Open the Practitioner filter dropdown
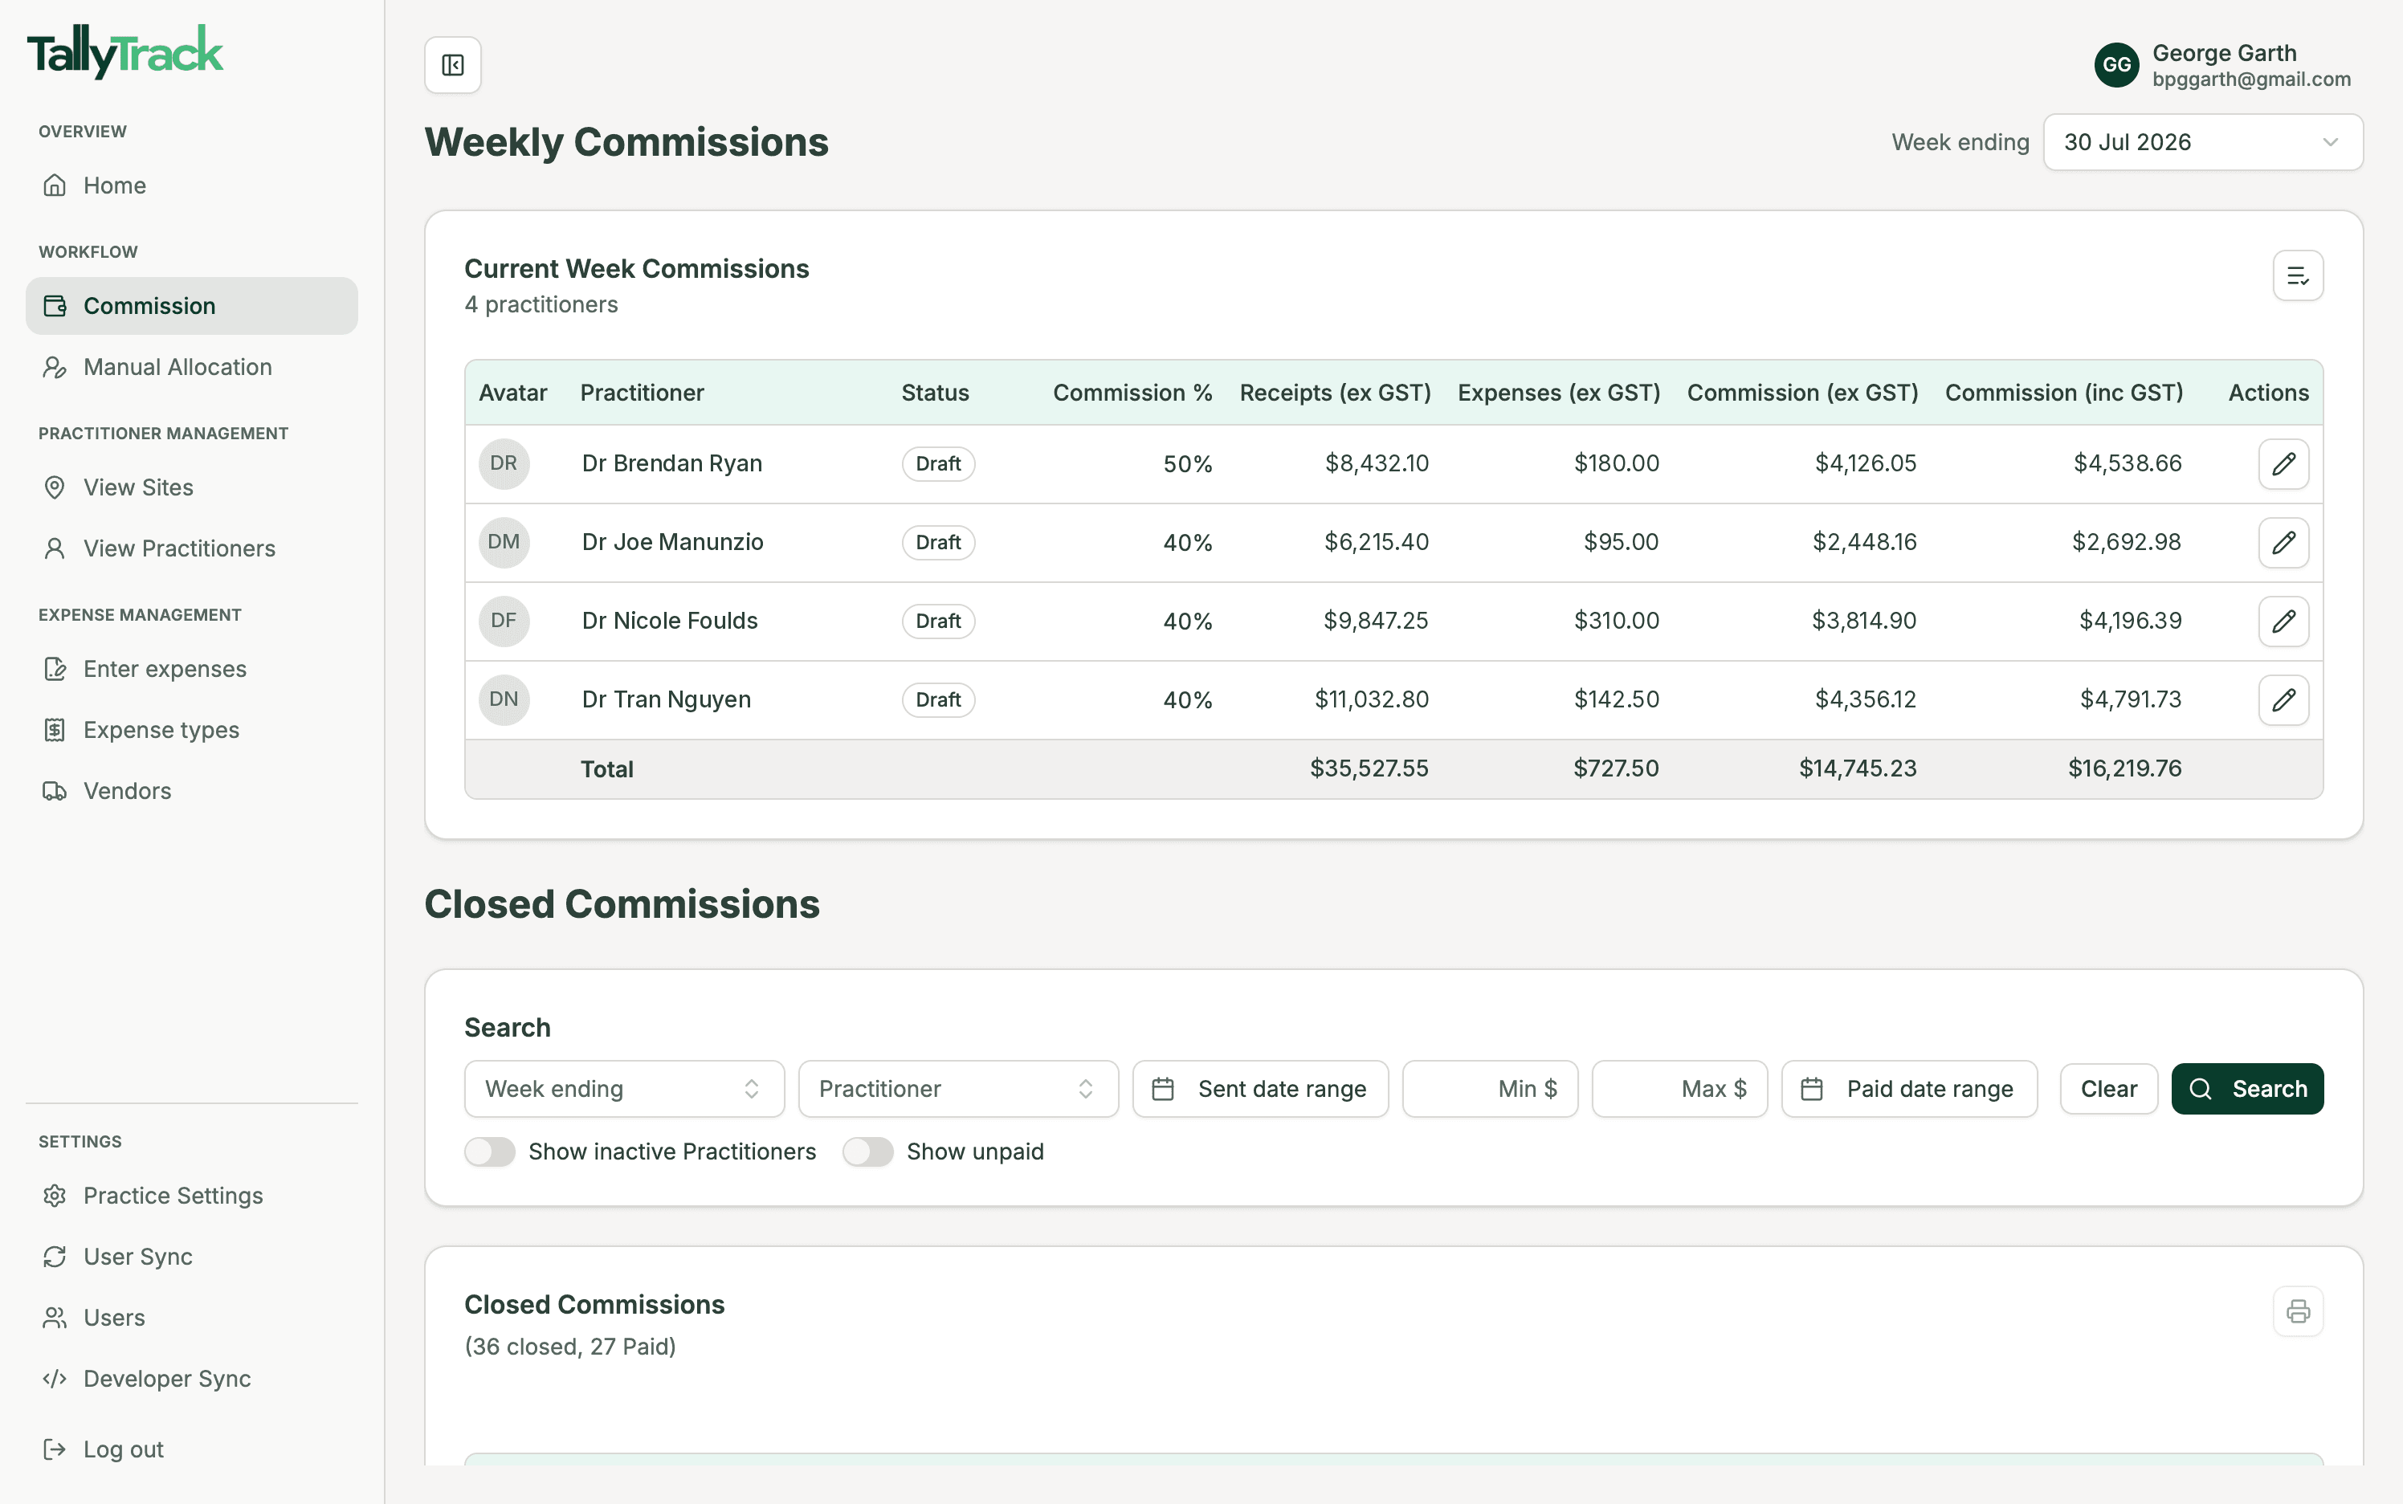The width and height of the screenshot is (2403, 1504). tap(958, 1089)
